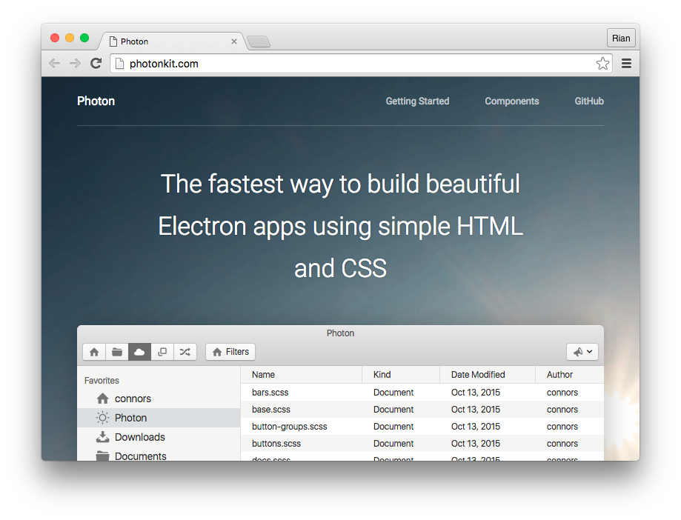Open the GitHub link in the navbar
681x520 pixels.
pos(588,101)
